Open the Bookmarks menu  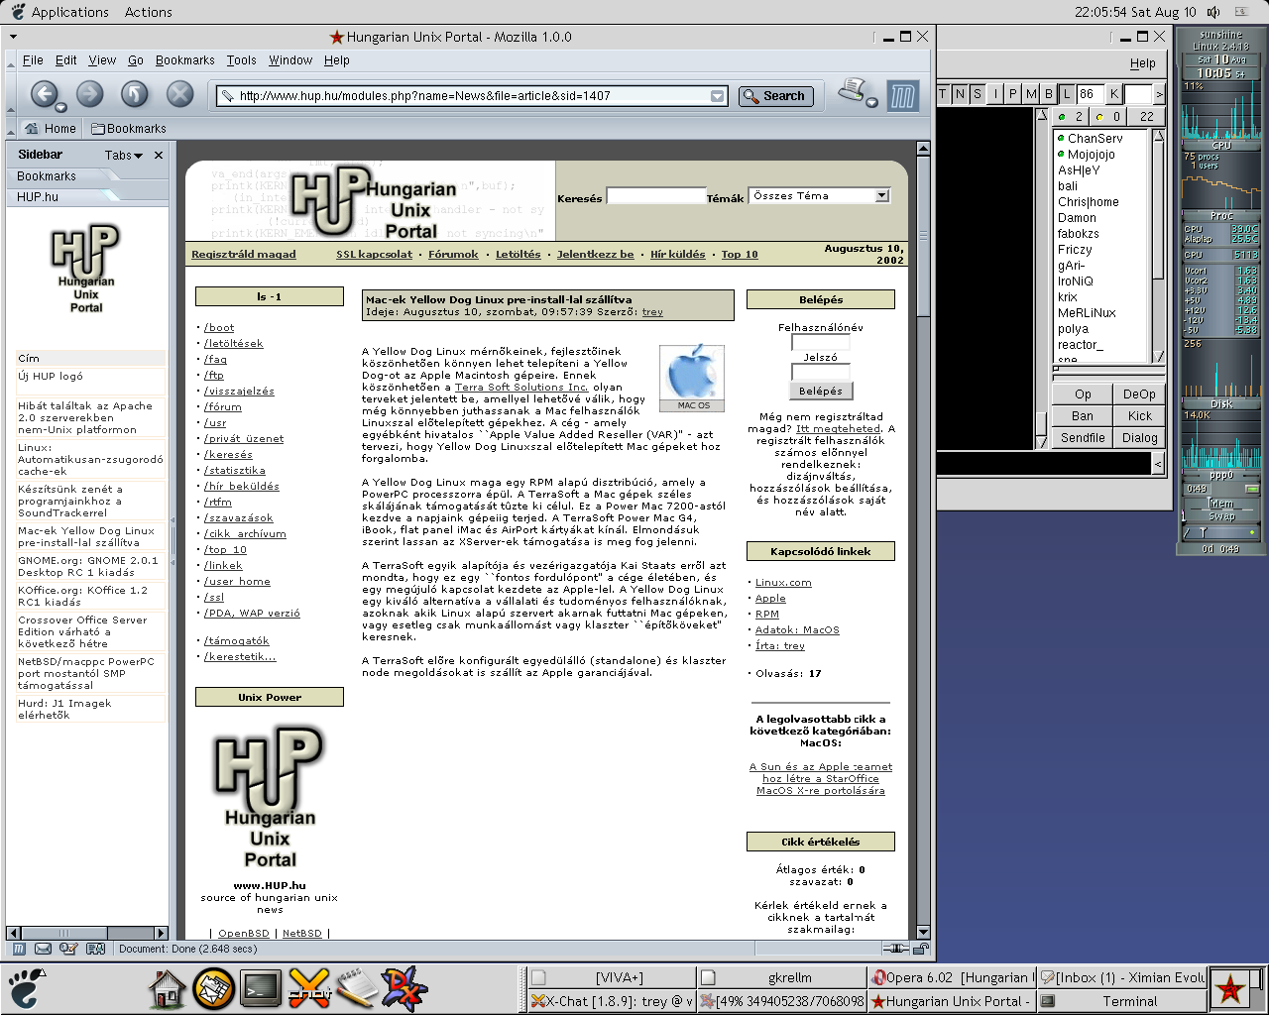[185, 60]
